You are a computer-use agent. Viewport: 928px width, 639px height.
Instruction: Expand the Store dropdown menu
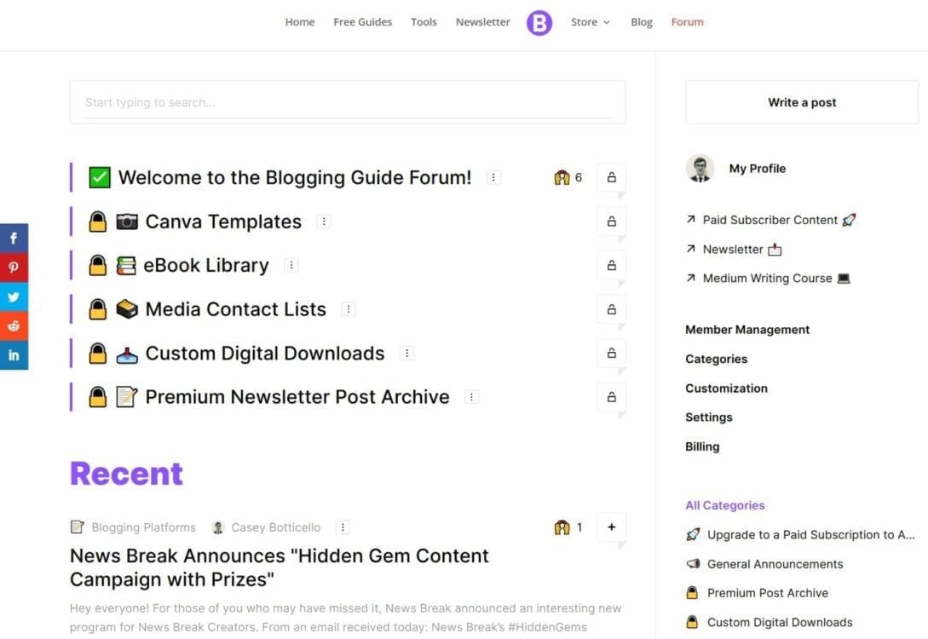590,22
